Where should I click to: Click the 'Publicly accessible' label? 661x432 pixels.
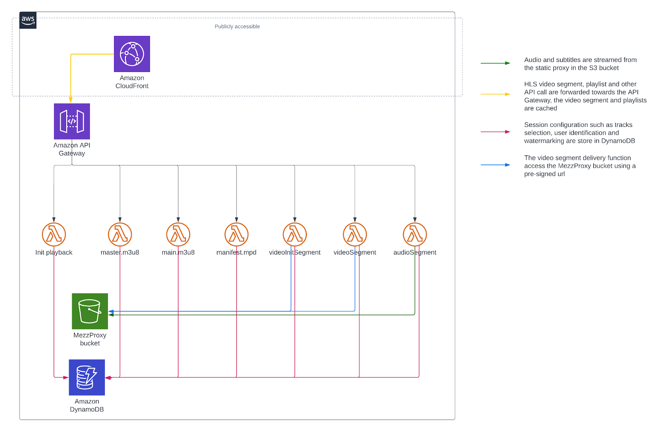point(237,26)
